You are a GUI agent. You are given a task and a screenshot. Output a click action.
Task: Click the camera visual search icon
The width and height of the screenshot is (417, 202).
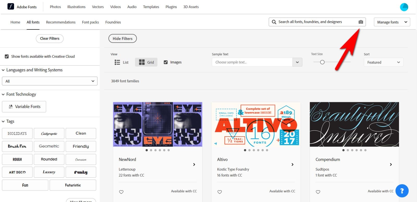point(361,22)
